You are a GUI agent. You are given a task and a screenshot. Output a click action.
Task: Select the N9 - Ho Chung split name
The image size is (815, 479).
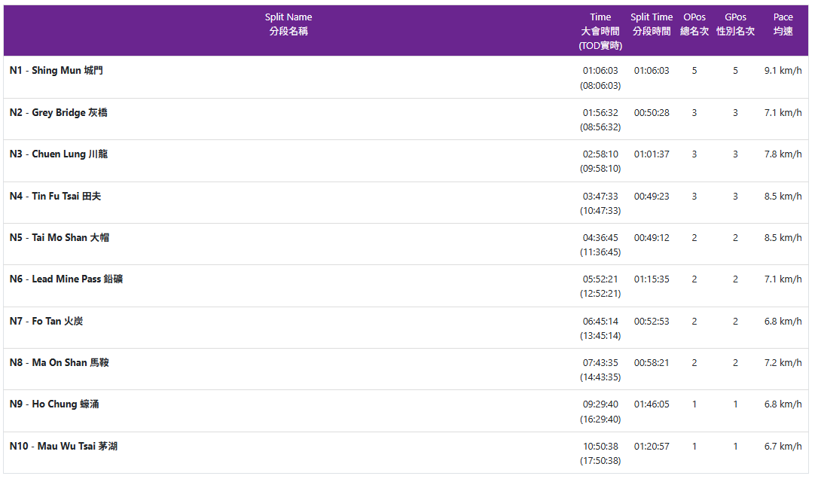54,404
